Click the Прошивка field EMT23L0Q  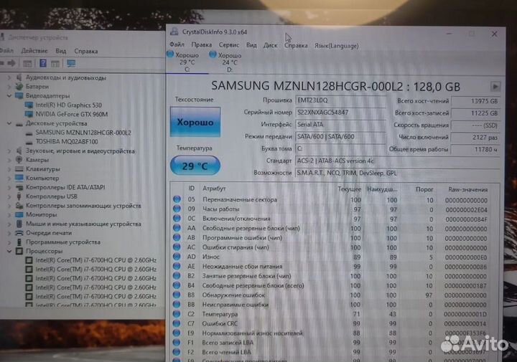coord(340,100)
